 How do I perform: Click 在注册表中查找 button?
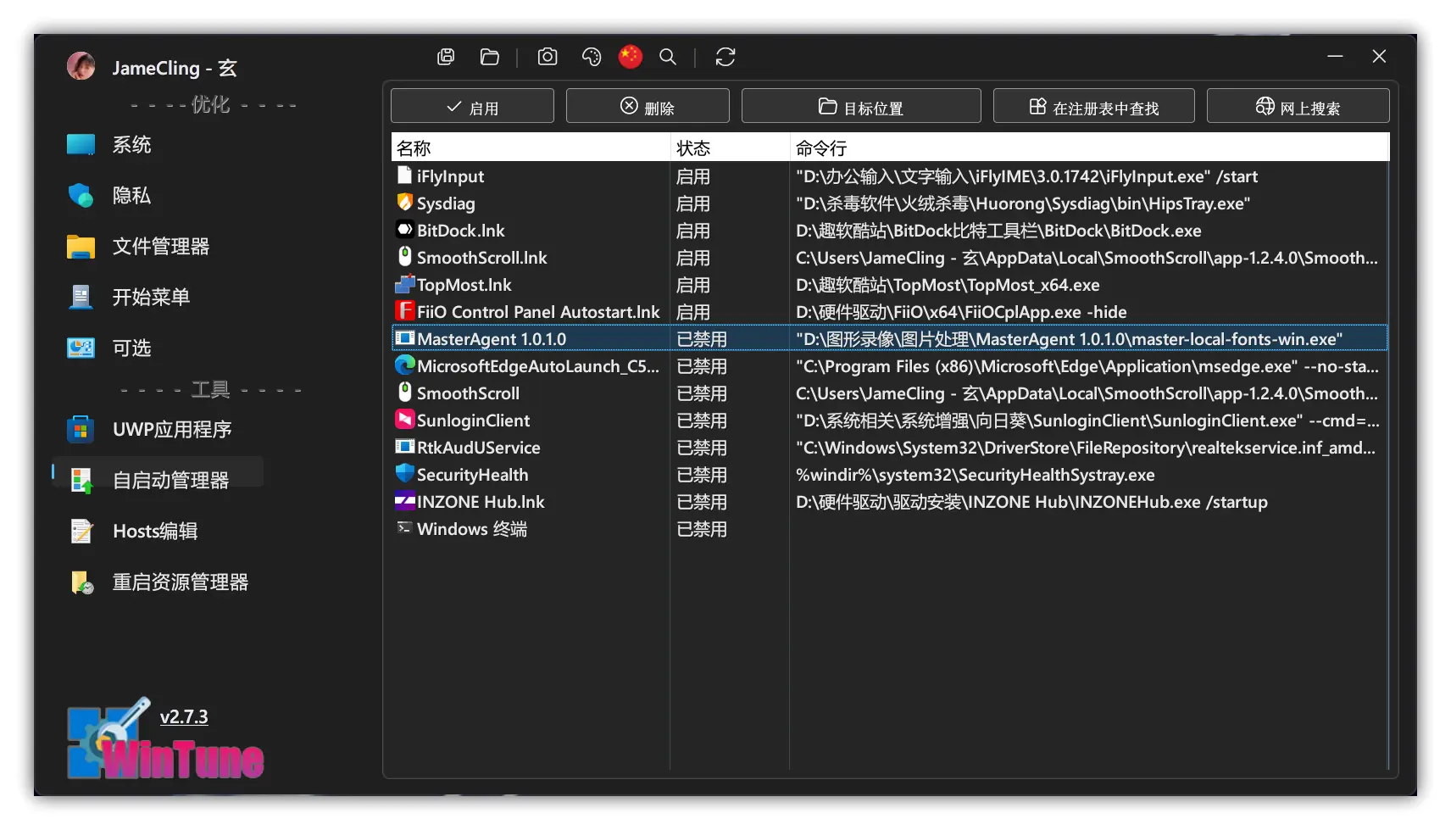click(x=1094, y=107)
